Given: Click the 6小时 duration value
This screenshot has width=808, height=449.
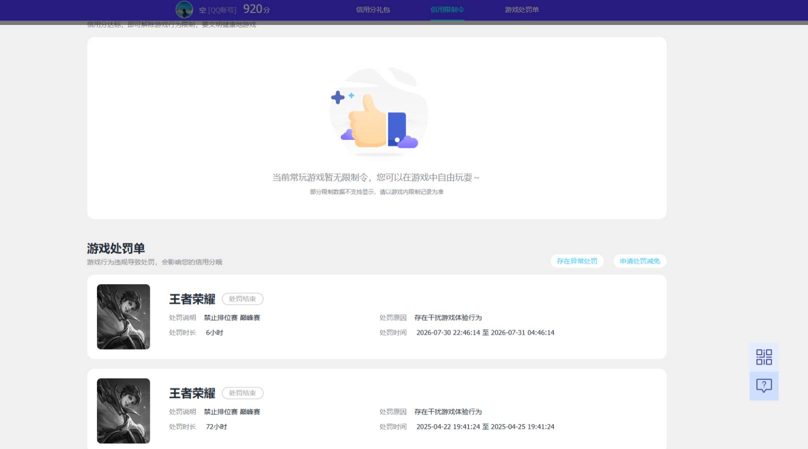Looking at the screenshot, I should (x=214, y=333).
